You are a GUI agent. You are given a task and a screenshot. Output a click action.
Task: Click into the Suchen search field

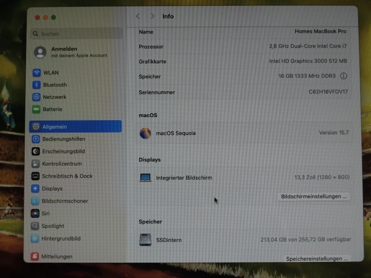click(77, 34)
